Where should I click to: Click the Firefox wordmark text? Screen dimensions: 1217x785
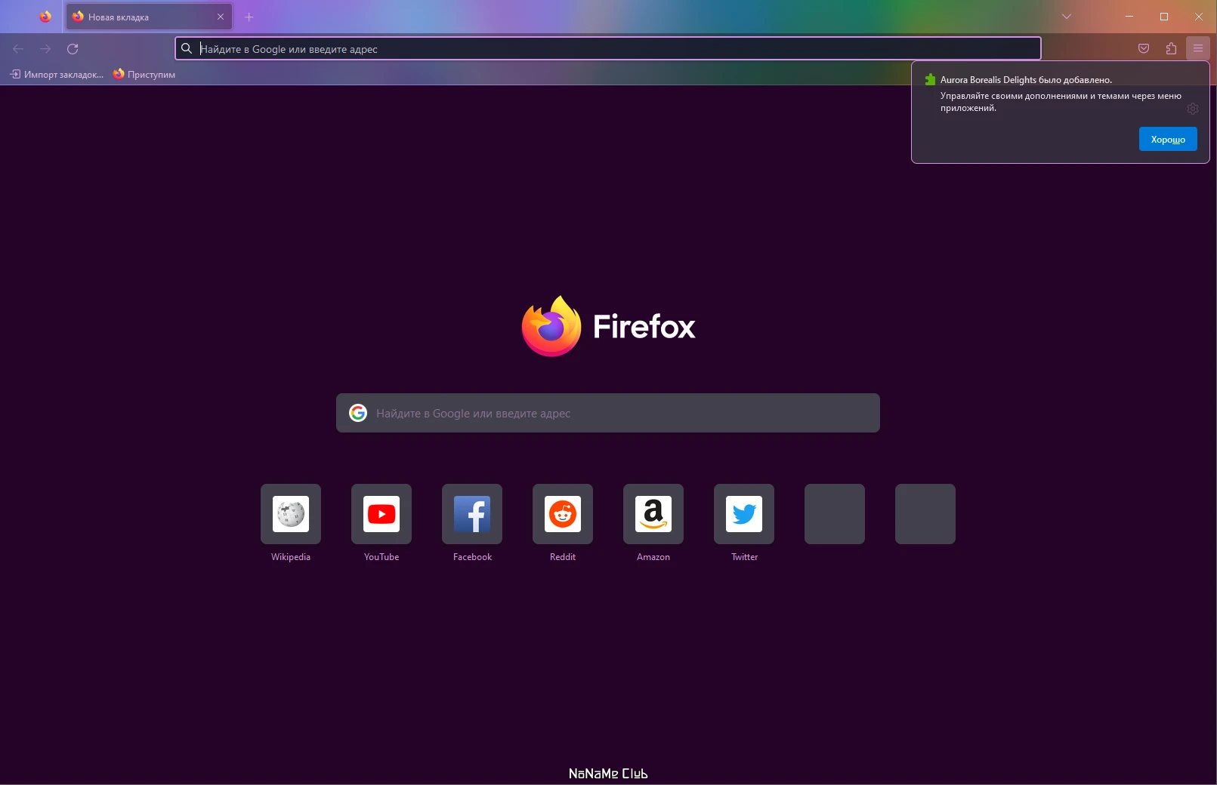tap(644, 327)
